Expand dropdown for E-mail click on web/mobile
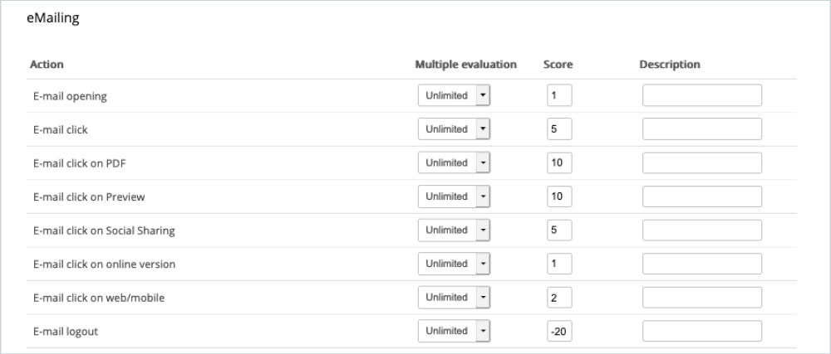The width and height of the screenshot is (831, 354). click(x=454, y=297)
